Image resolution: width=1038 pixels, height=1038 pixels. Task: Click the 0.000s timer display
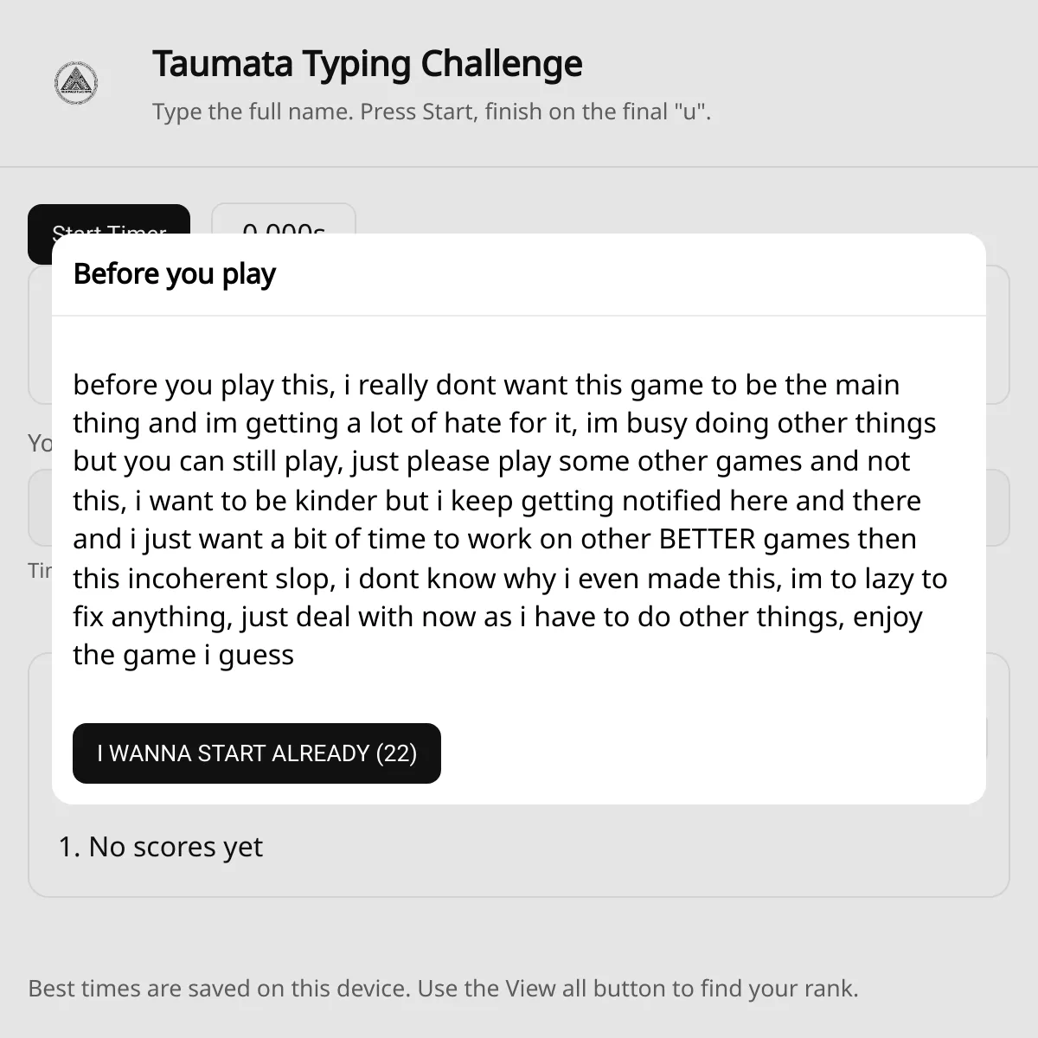tap(284, 220)
